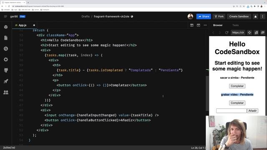Click sandbox name fragrant-framework-ck2ole

[111, 17]
